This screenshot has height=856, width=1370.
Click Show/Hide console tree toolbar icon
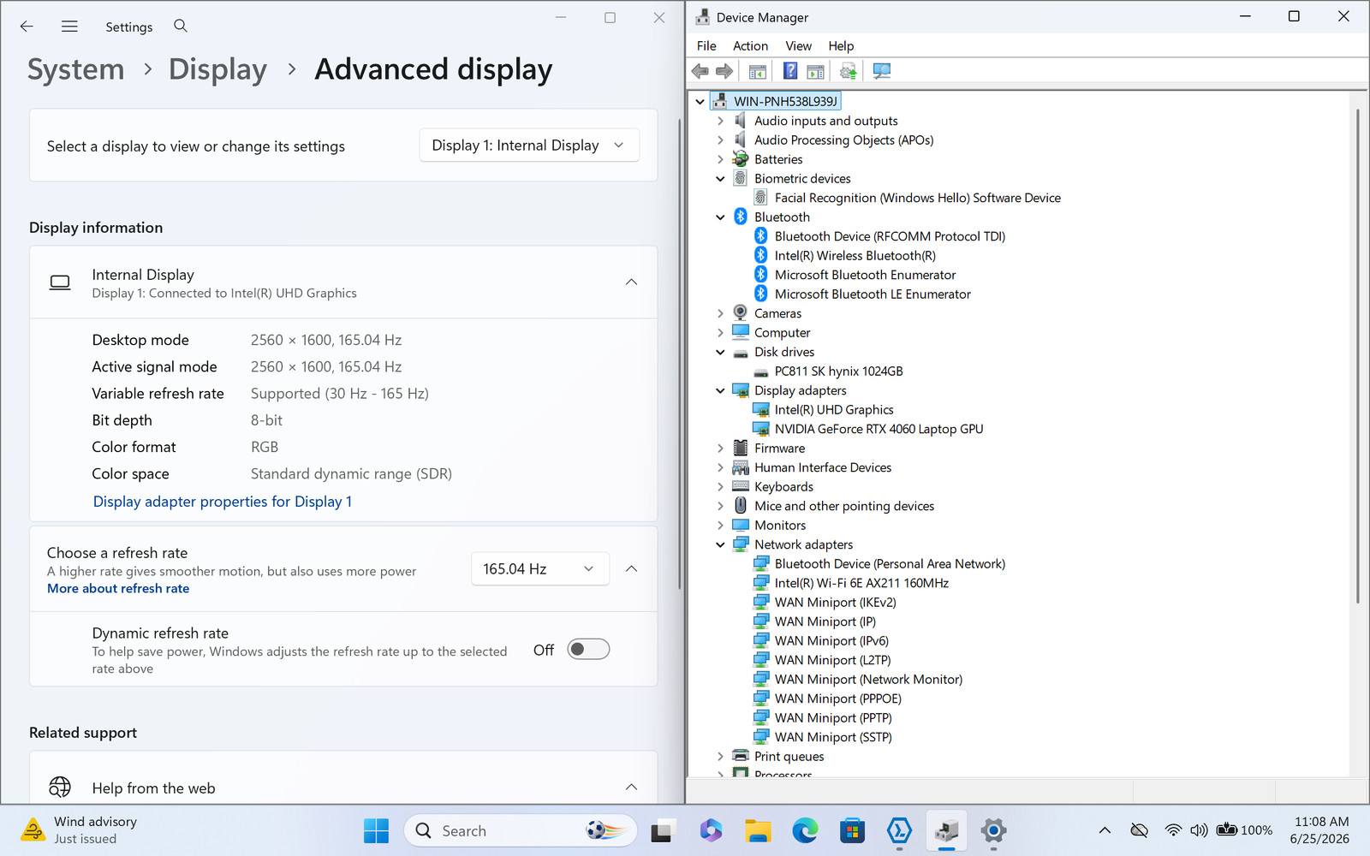(x=757, y=71)
